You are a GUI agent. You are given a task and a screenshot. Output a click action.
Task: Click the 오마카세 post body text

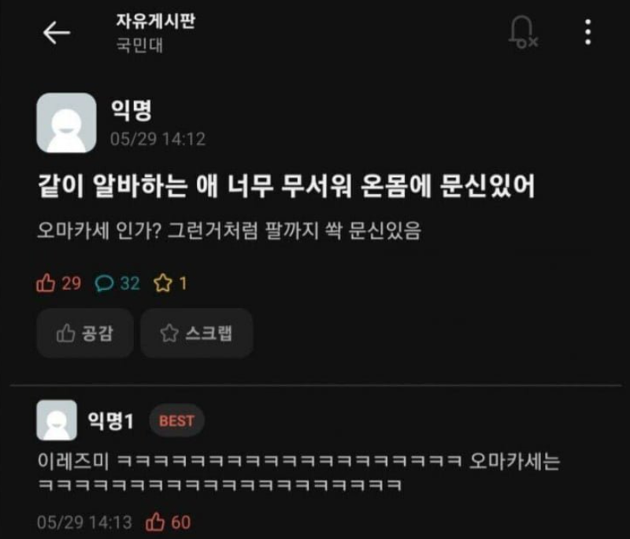(x=229, y=231)
